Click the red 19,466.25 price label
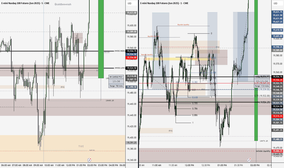 tap(278, 151)
